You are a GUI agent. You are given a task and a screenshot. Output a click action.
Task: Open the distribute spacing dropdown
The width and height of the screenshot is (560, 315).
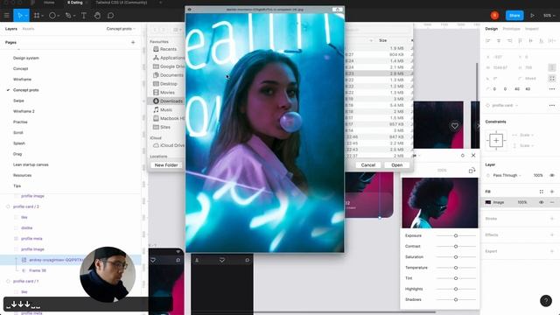(552, 41)
